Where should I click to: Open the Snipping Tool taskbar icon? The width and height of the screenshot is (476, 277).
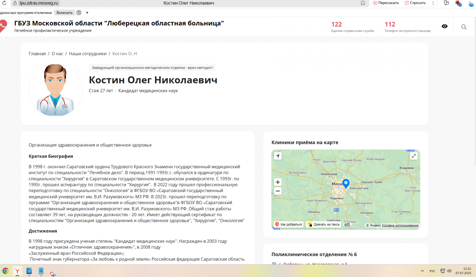[x=53, y=273]
